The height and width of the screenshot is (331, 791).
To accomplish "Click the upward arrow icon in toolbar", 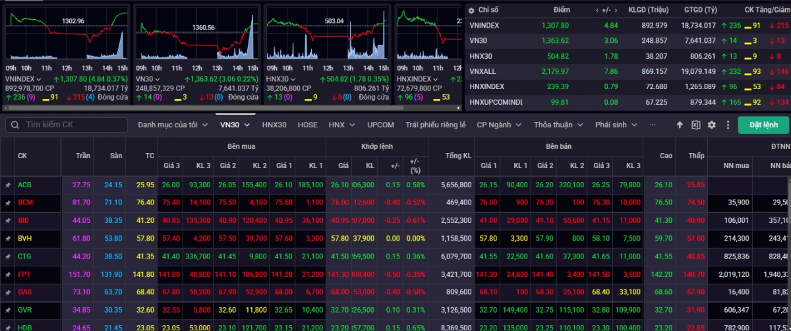I will pos(680,125).
